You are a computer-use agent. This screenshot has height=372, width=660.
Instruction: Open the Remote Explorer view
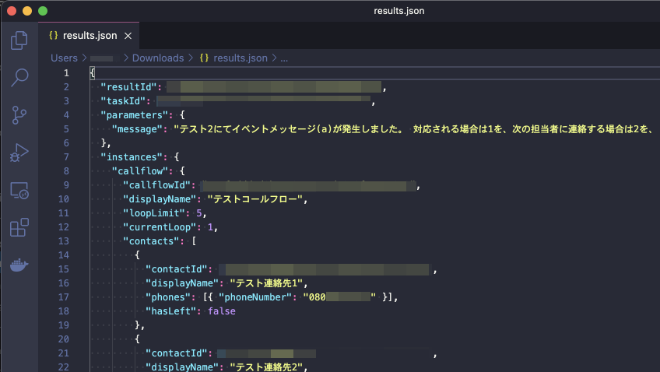pyautogui.click(x=19, y=190)
